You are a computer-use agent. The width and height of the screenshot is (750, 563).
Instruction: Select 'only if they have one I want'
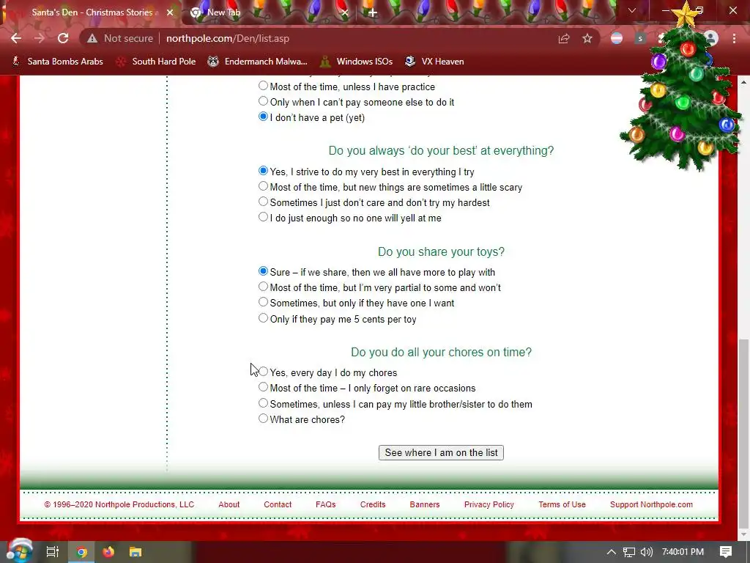click(x=263, y=302)
